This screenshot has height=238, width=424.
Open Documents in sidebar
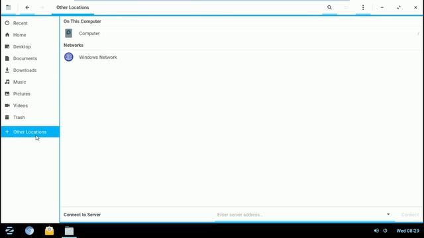coord(30,58)
